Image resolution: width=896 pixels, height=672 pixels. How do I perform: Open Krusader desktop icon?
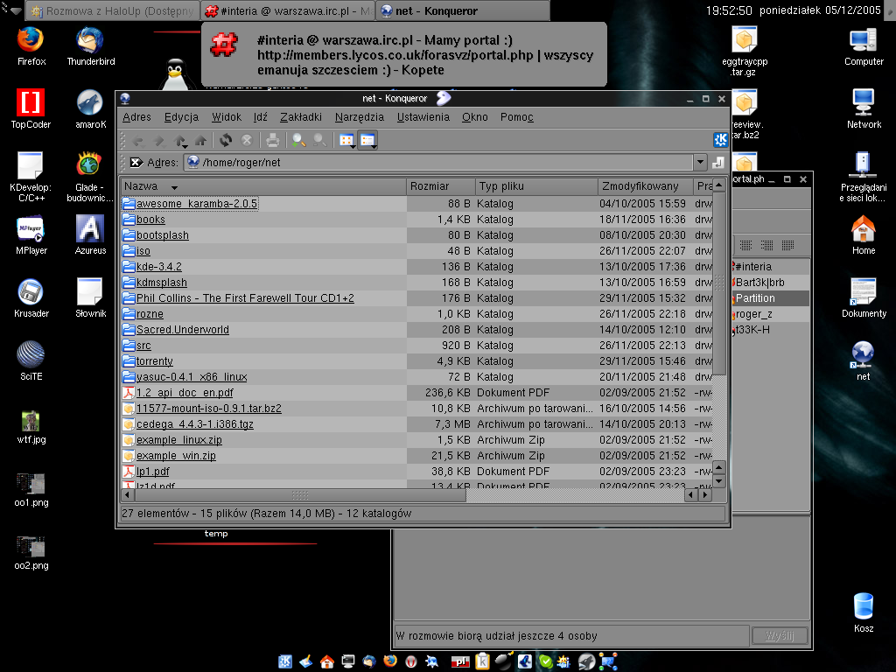coord(31,298)
